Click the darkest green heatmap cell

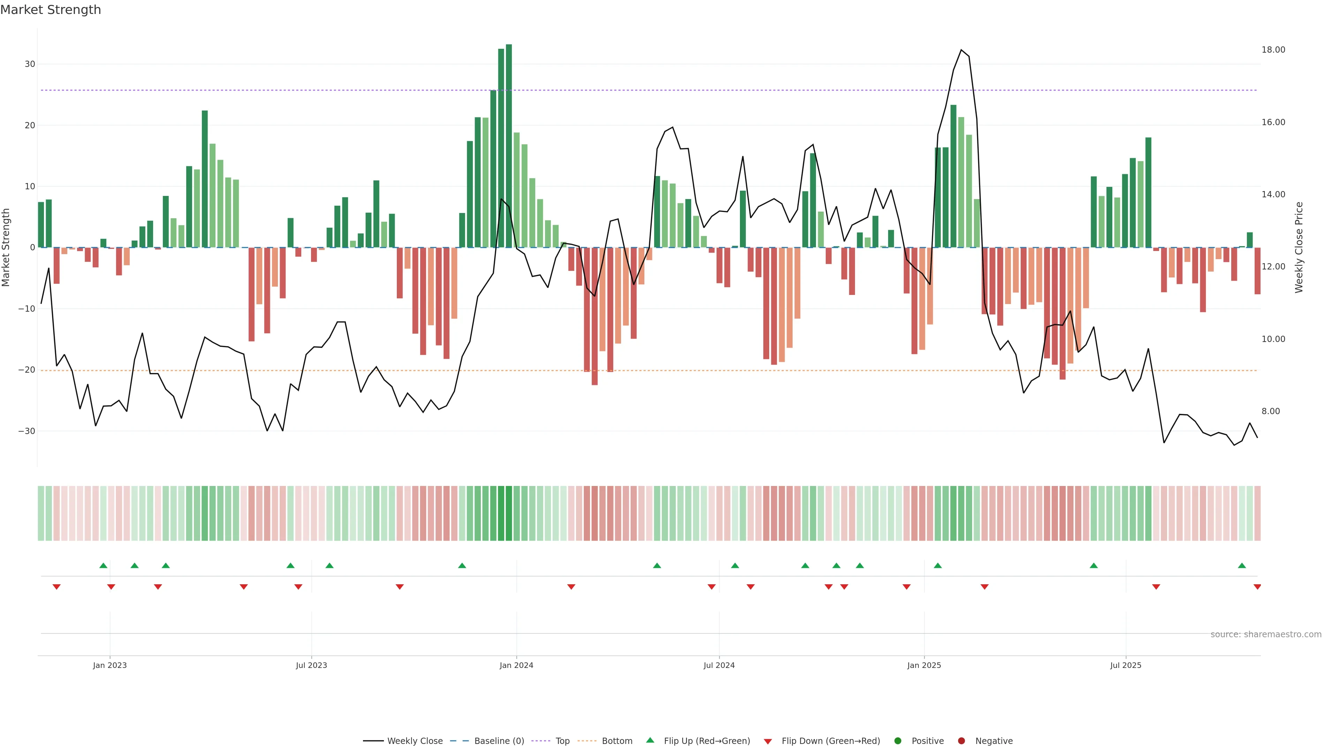[x=509, y=514]
